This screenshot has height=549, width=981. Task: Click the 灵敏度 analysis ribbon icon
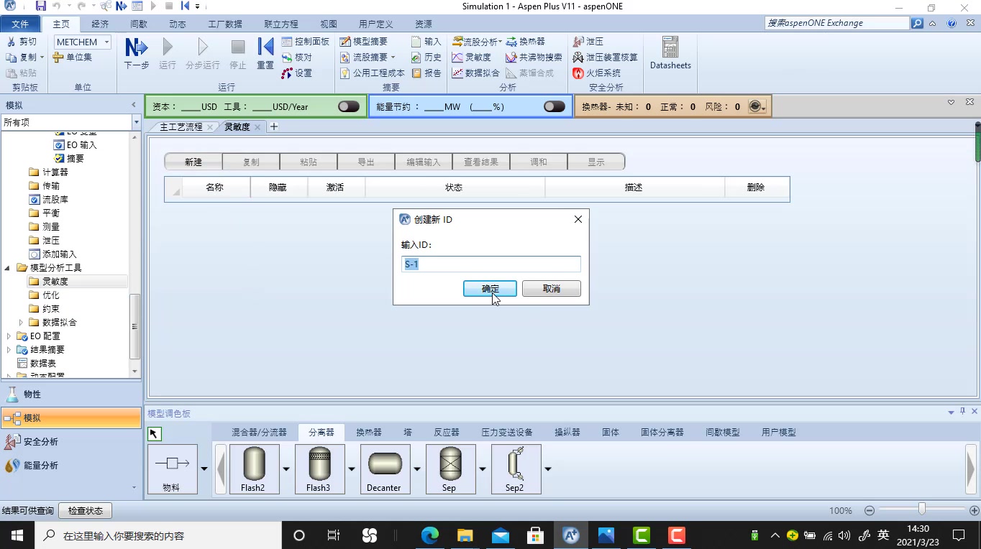pyautogui.click(x=474, y=57)
